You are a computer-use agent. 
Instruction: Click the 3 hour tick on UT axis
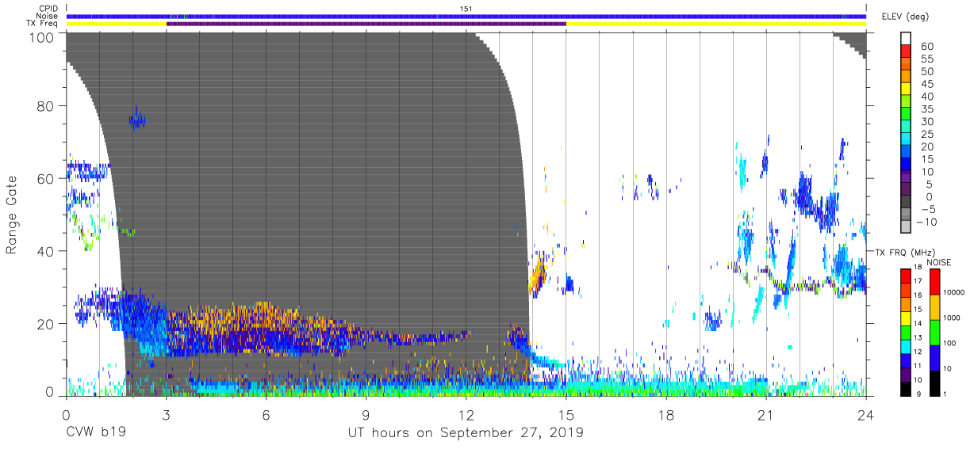167,415
